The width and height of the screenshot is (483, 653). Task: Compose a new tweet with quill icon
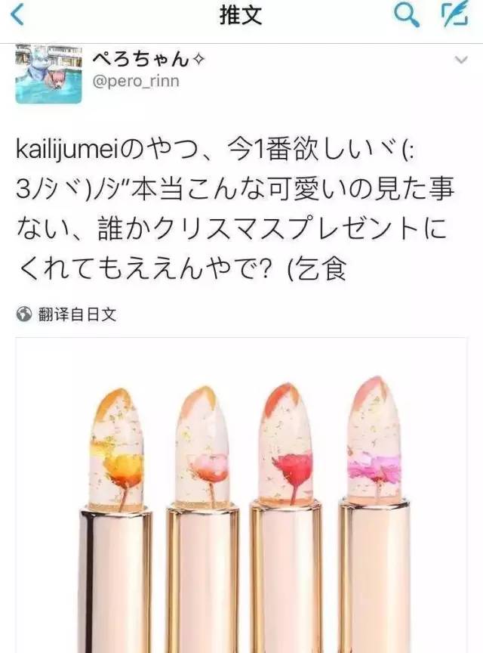coord(455,15)
